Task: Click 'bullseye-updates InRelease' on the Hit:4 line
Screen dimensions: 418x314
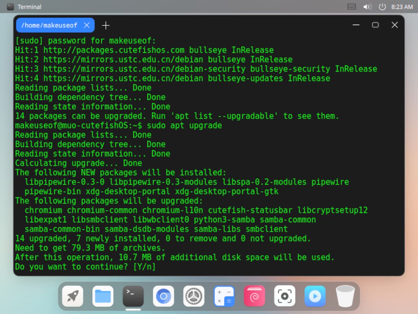Action: click(x=269, y=78)
